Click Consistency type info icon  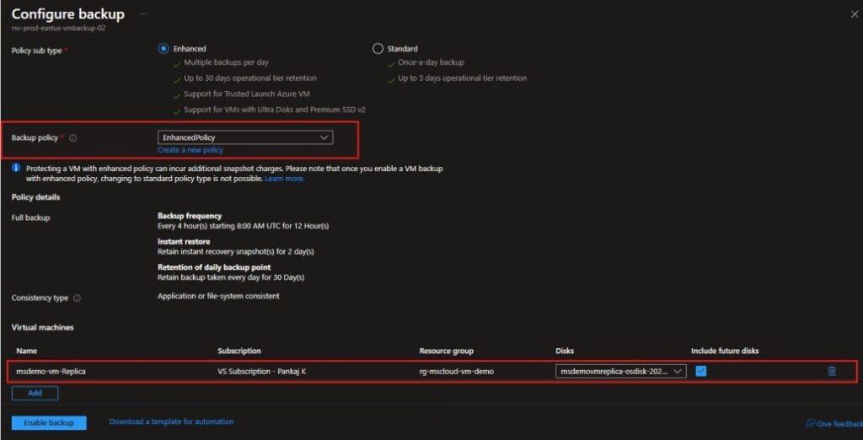pyautogui.click(x=77, y=298)
